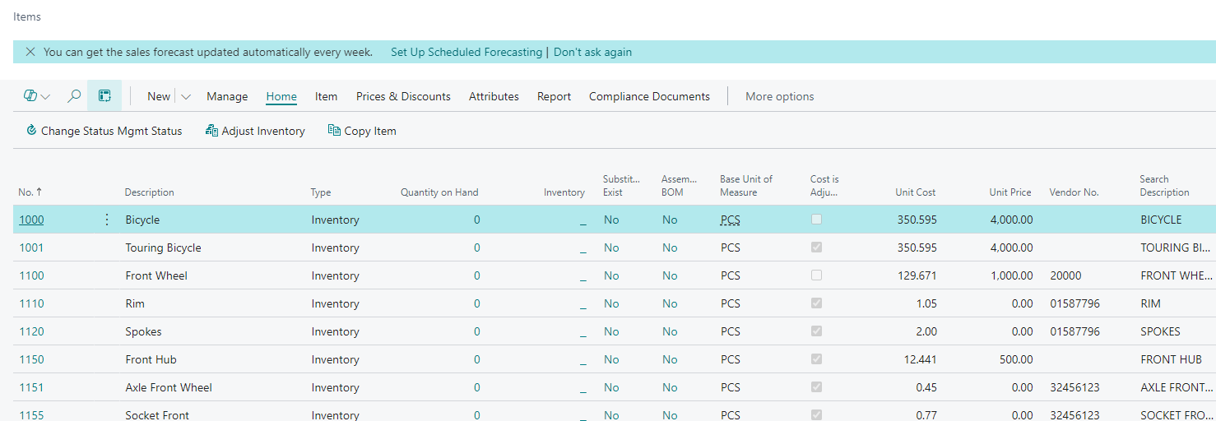Expand More options in the action bar
Screen dimensions: 1216x421
pyautogui.click(x=779, y=96)
